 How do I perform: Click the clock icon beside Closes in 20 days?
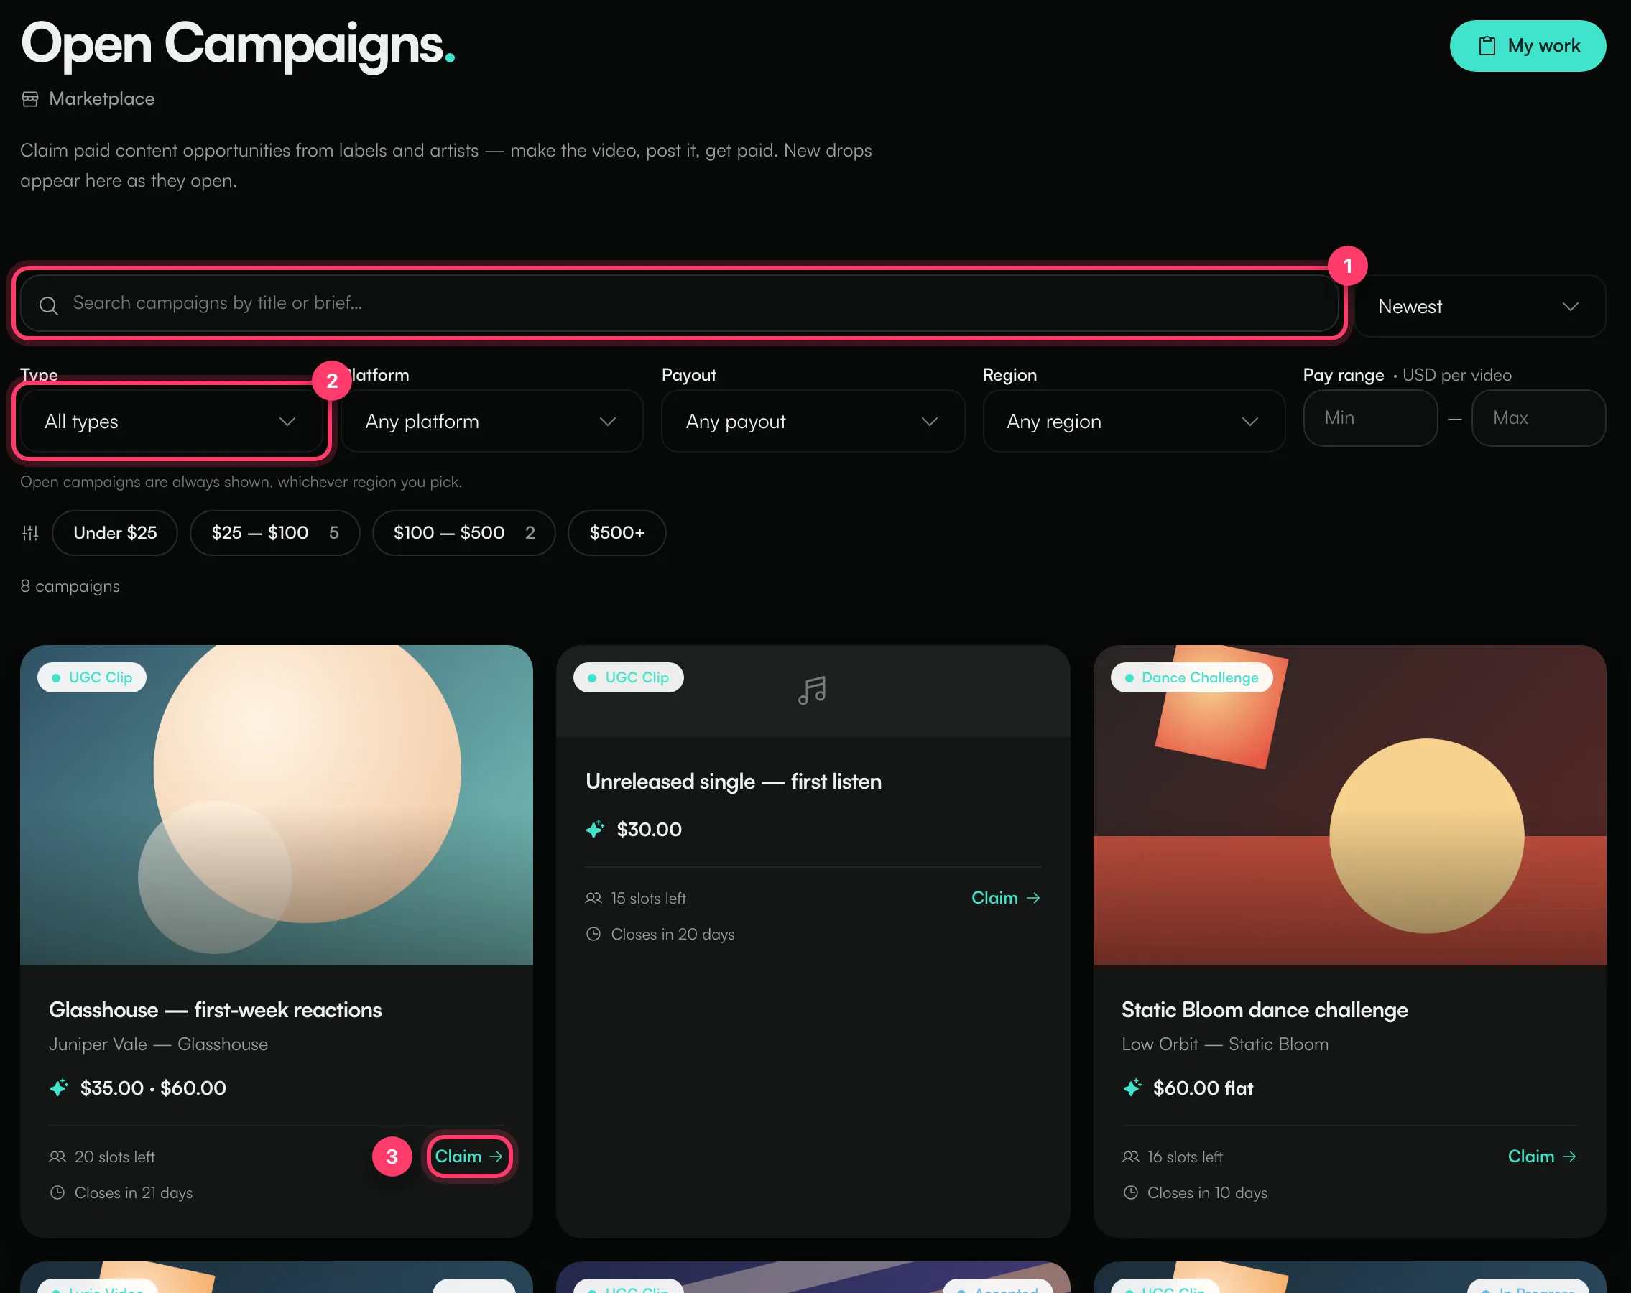[x=594, y=934]
